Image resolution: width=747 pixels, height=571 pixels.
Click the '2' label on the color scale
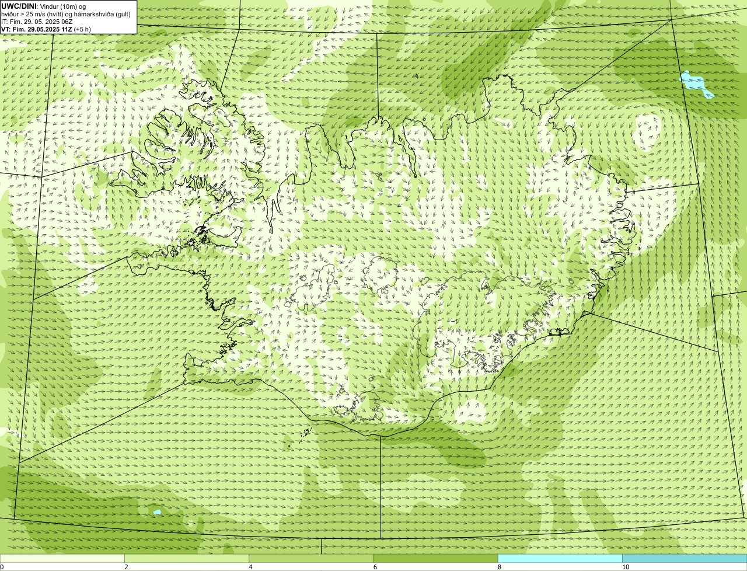(x=126, y=567)
